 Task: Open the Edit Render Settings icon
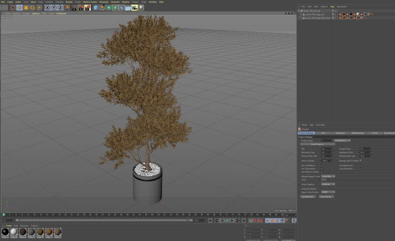click(x=88, y=8)
